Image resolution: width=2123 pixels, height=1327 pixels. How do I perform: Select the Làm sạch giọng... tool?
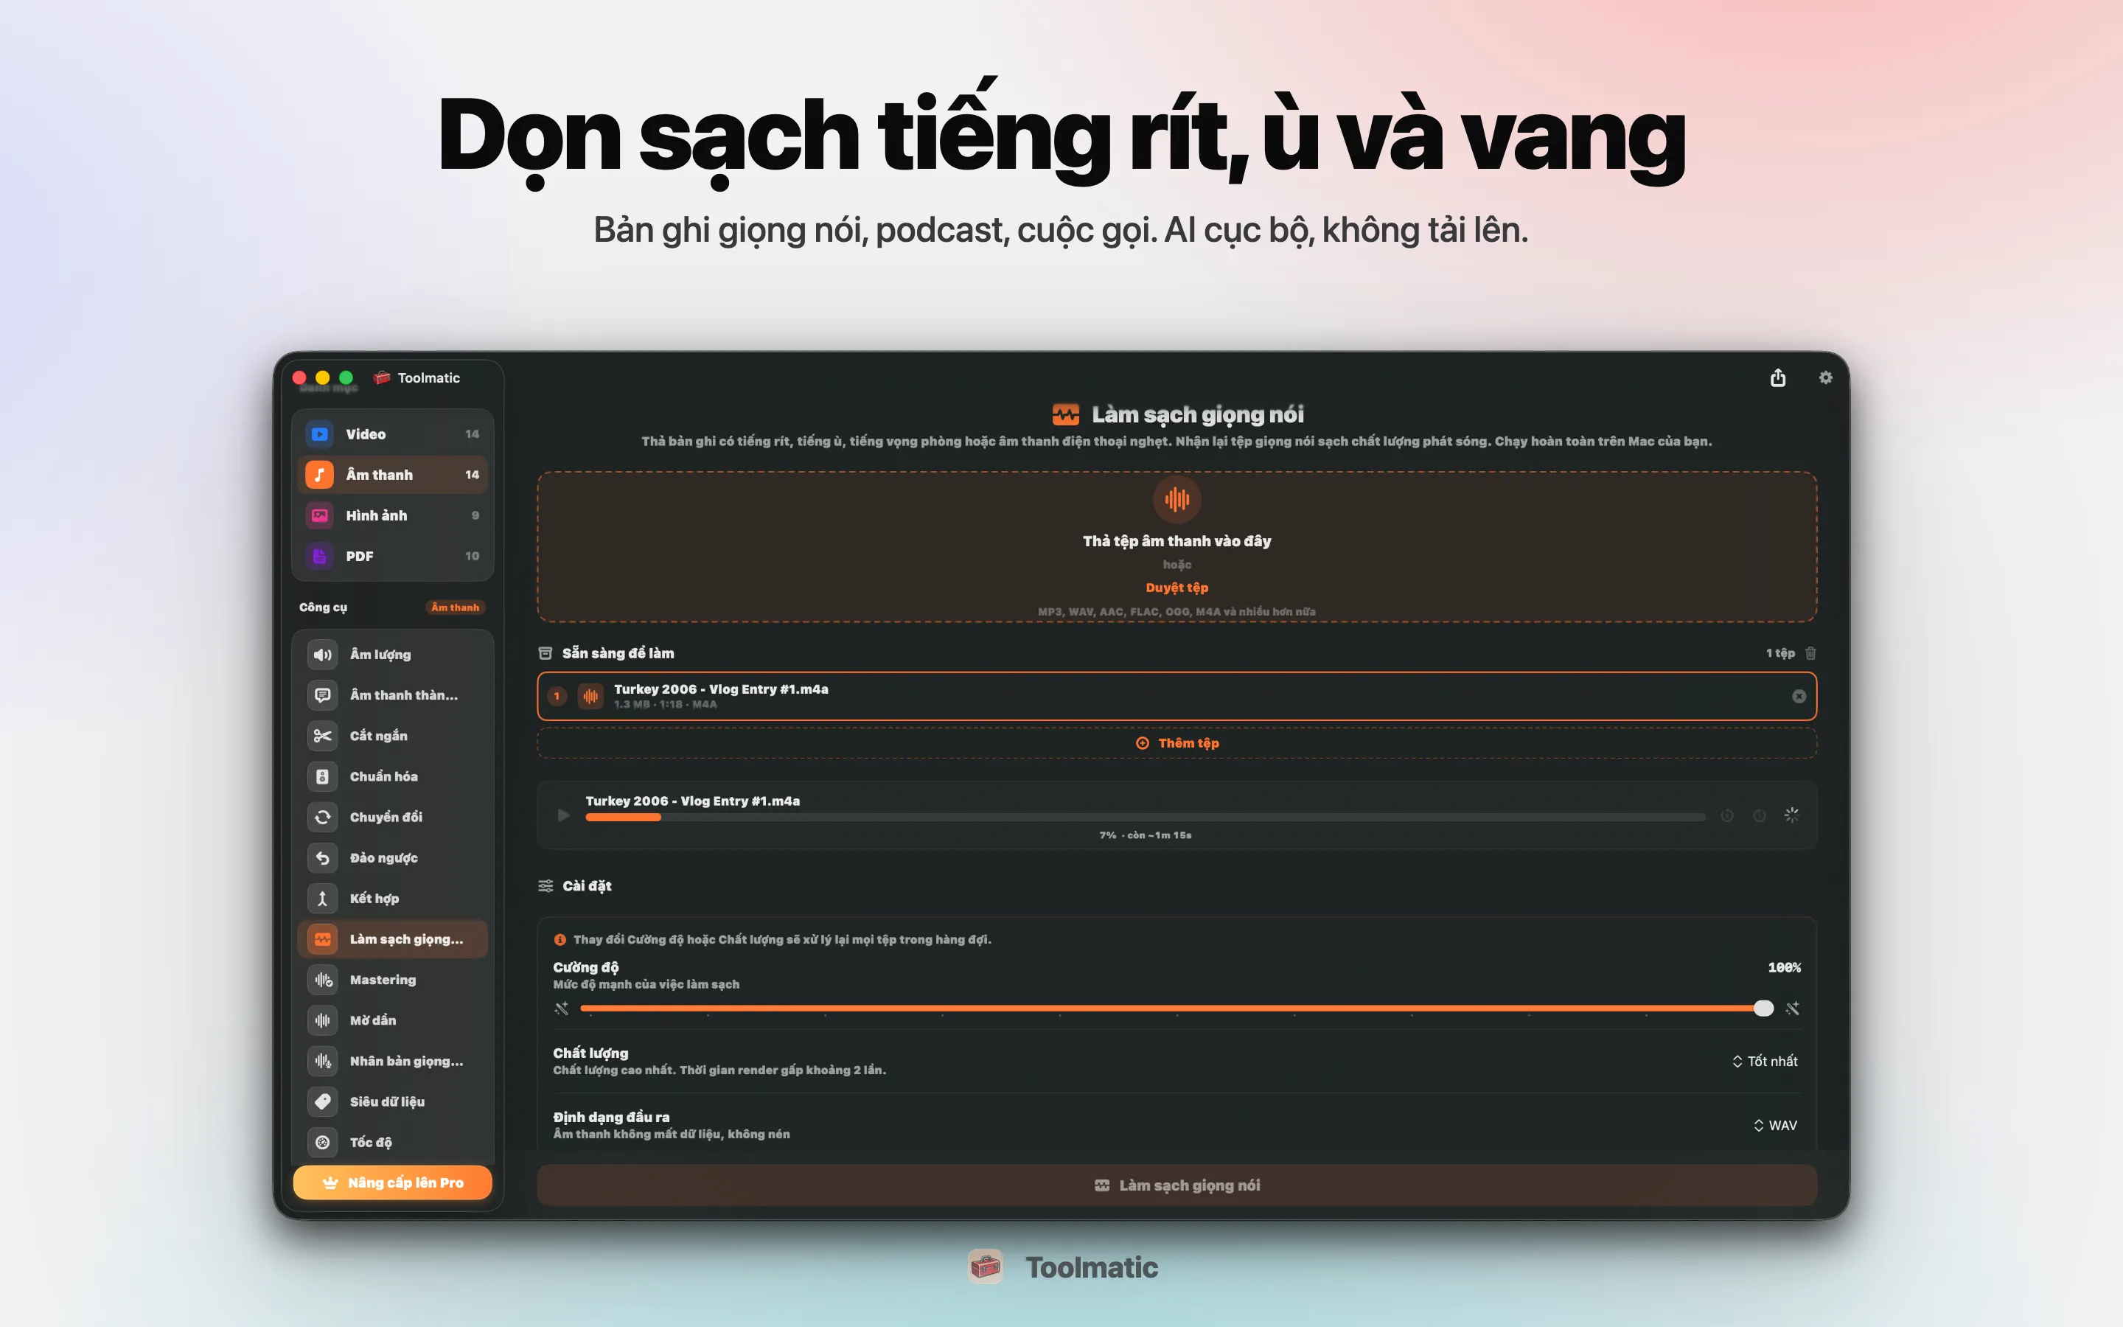392,939
